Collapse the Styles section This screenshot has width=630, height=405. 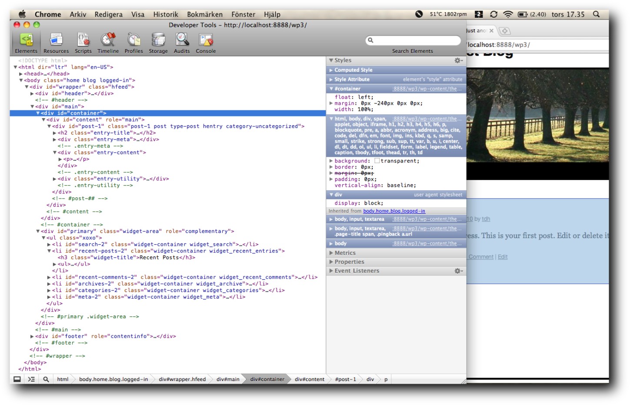[331, 60]
